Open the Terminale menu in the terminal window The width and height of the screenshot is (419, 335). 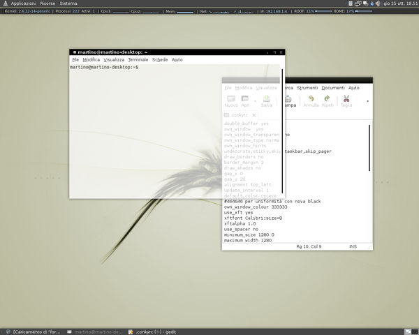click(x=138, y=60)
